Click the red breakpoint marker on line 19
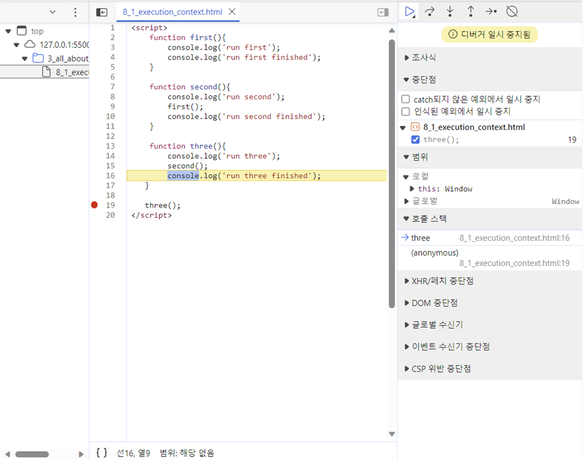 coord(94,205)
